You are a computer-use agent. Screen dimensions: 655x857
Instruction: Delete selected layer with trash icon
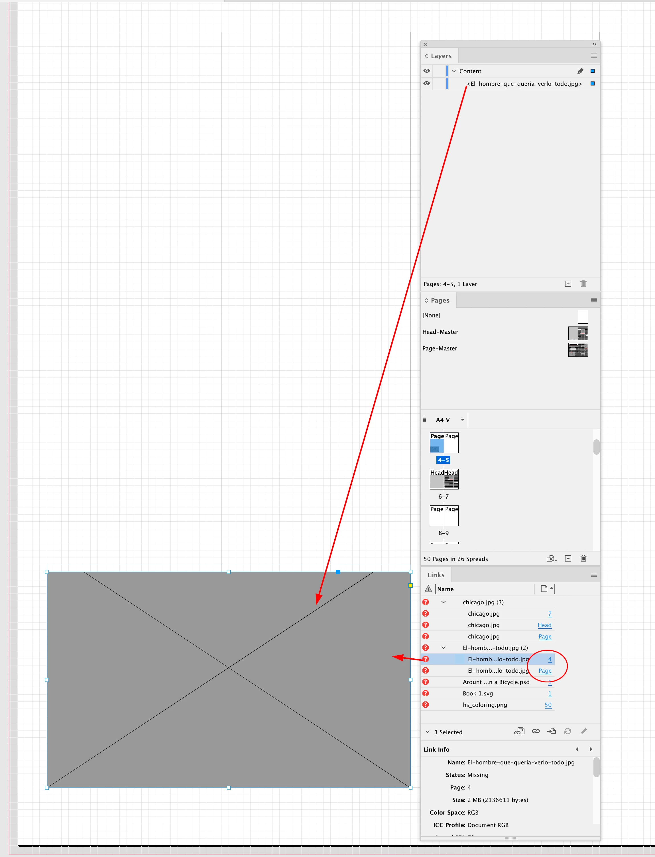[x=583, y=284]
